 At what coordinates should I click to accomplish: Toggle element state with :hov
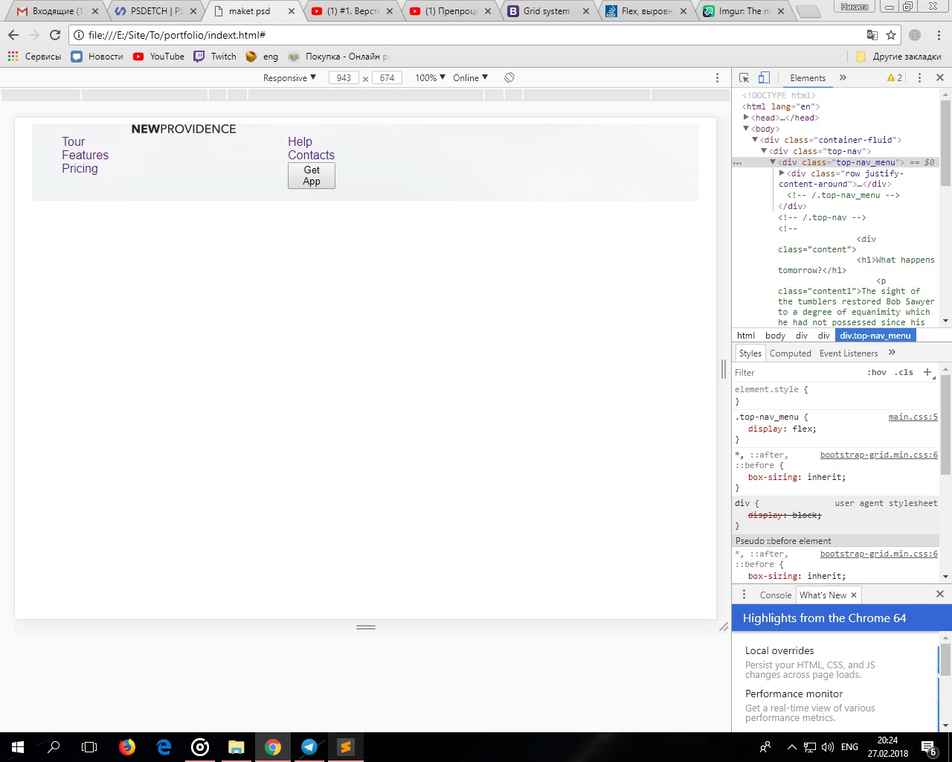[877, 372]
